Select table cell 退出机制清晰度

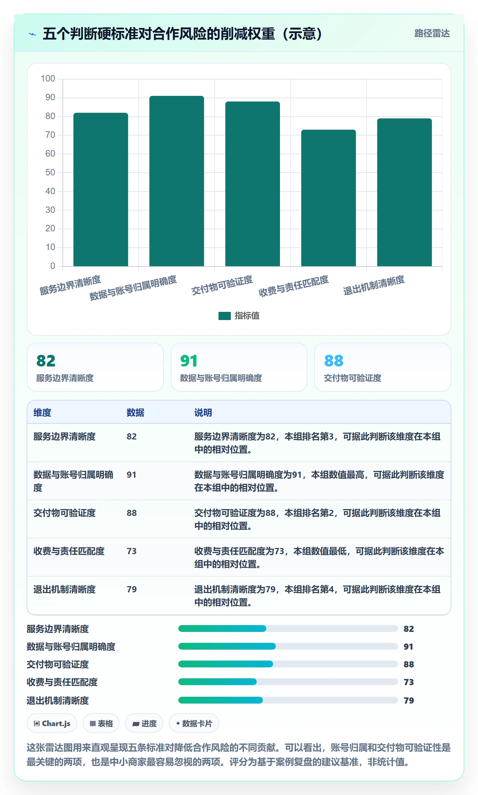click(x=65, y=589)
